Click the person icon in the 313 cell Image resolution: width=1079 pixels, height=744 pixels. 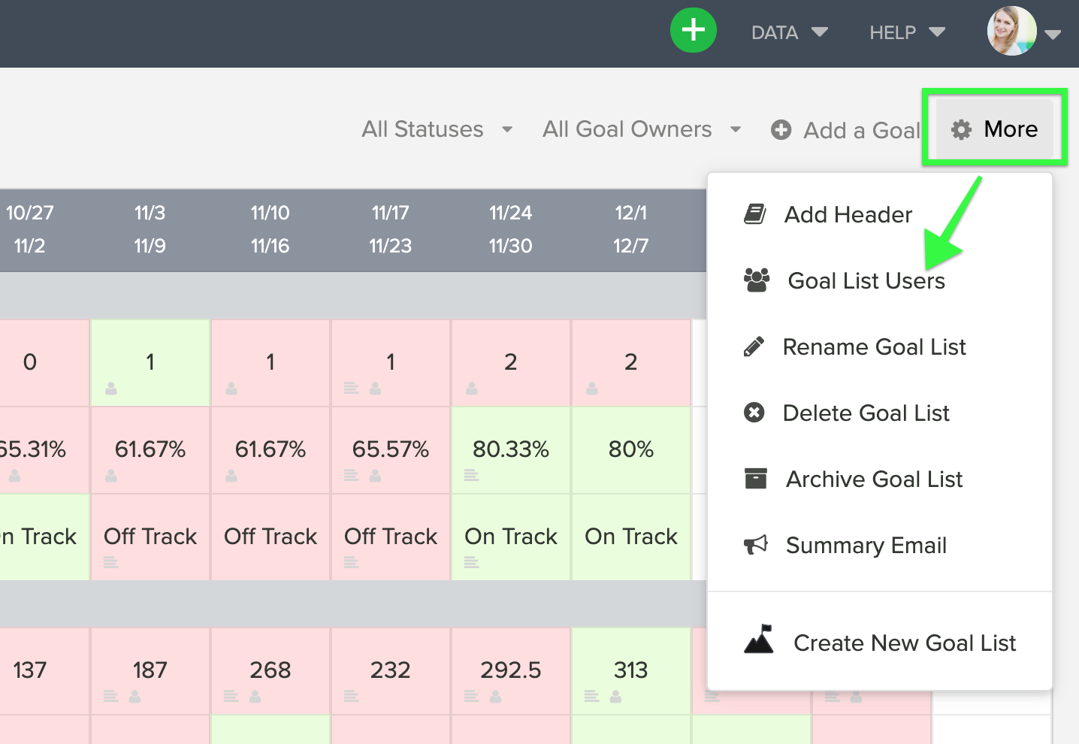615,697
